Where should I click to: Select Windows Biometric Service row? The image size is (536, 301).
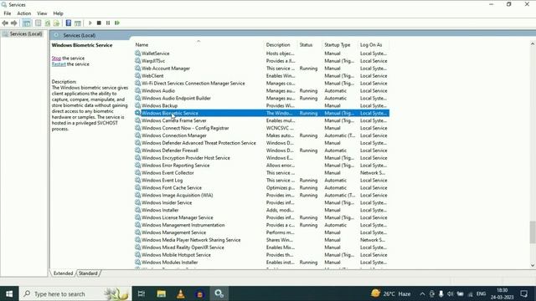[x=261, y=114]
